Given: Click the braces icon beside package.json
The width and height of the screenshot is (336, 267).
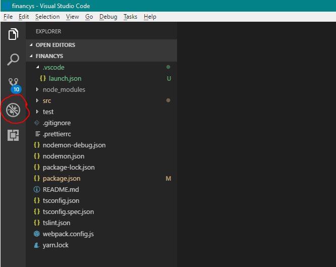Looking at the screenshot, I should [37, 179].
